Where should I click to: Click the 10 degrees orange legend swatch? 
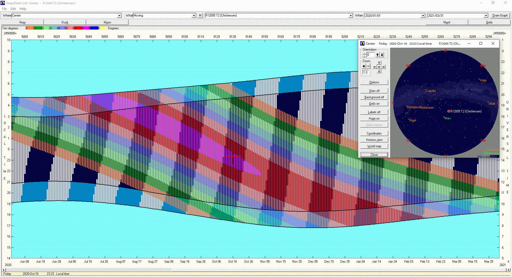[x=30, y=28]
